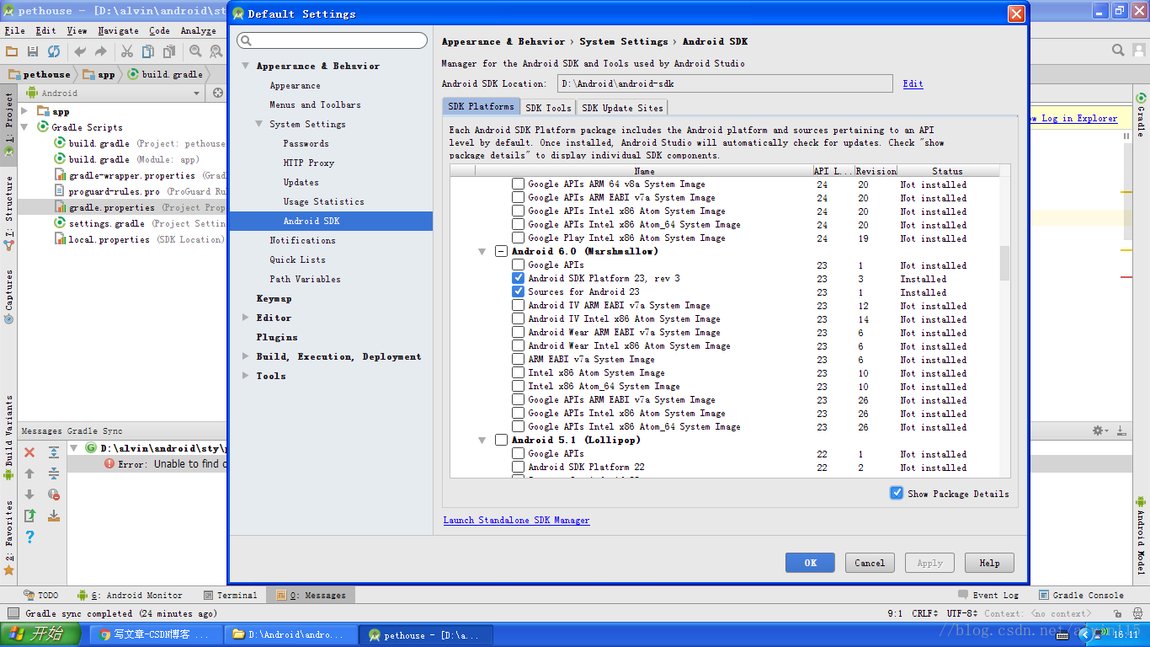Click the import download arrow icon in Messages
This screenshot has width=1150, height=647.
point(54,516)
